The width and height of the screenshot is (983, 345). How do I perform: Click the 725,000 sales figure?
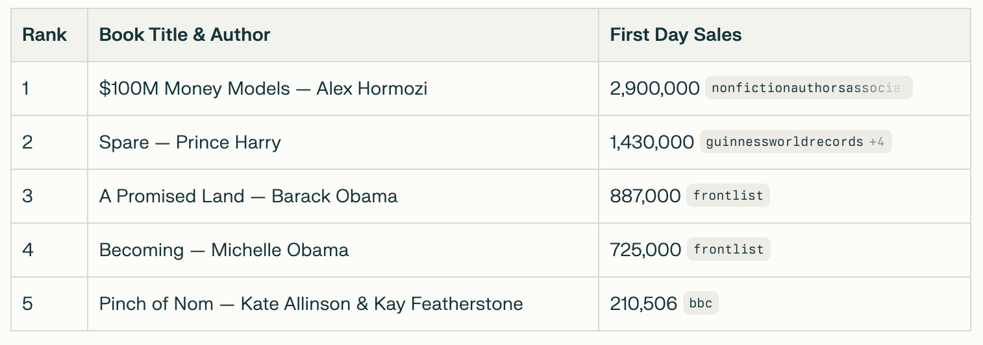coord(645,250)
